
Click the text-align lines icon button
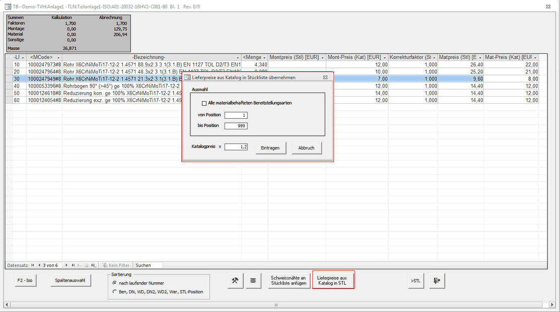pos(253,281)
